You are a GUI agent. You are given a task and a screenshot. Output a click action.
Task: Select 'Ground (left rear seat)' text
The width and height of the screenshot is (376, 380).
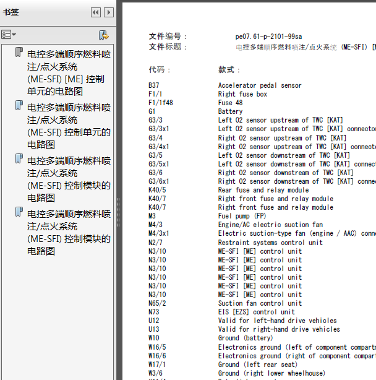pyautogui.click(x=258, y=365)
